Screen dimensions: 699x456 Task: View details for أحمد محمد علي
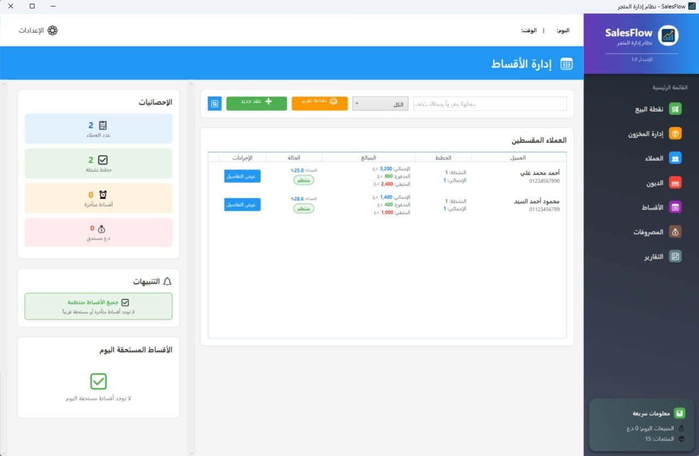coord(242,176)
